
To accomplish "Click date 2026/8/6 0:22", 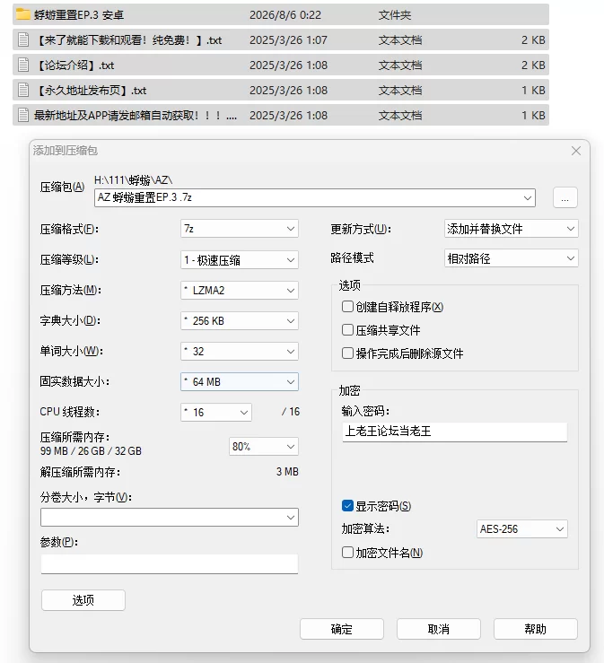I will tap(285, 15).
